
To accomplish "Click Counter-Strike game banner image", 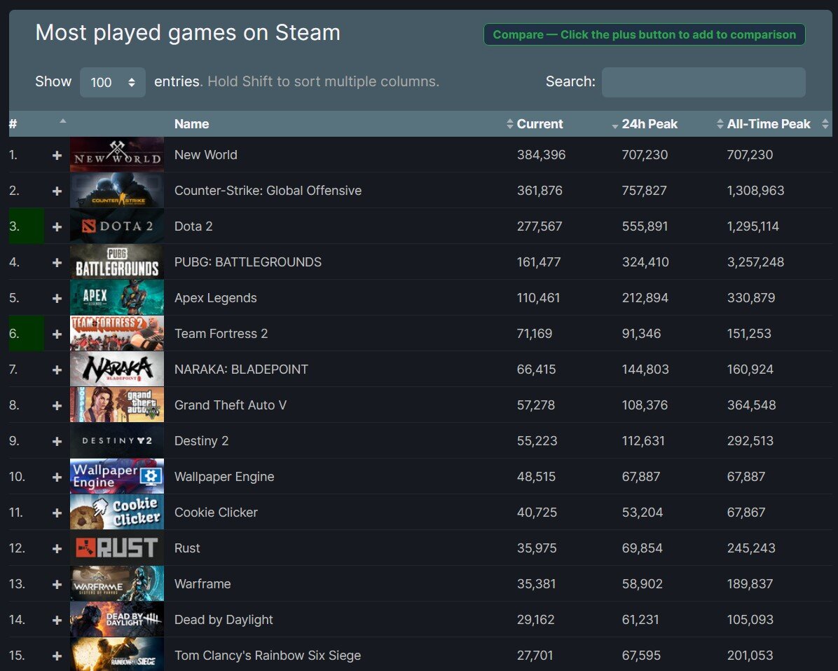I will (x=117, y=190).
